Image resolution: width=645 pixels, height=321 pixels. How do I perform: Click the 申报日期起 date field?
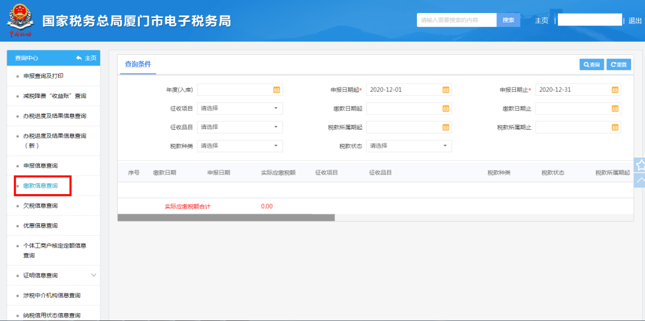(409, 90)
